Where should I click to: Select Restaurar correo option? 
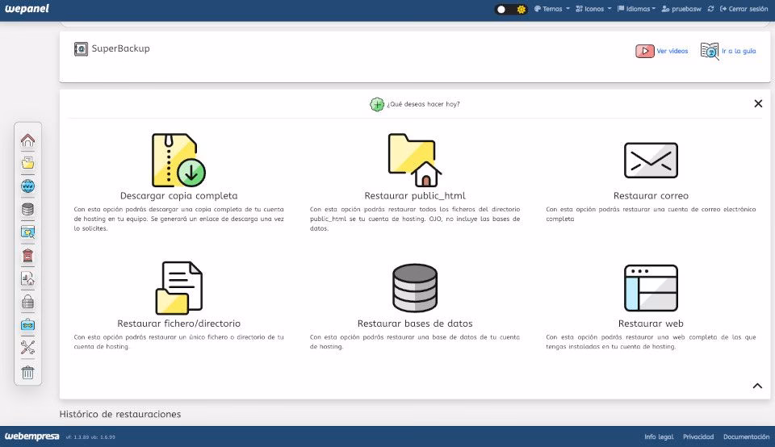coord(651,195)
